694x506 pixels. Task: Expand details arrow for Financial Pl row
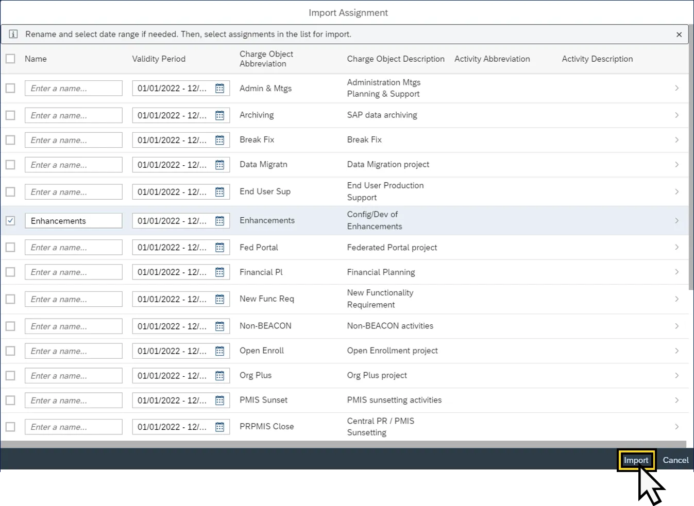click(x=676, y=272)
